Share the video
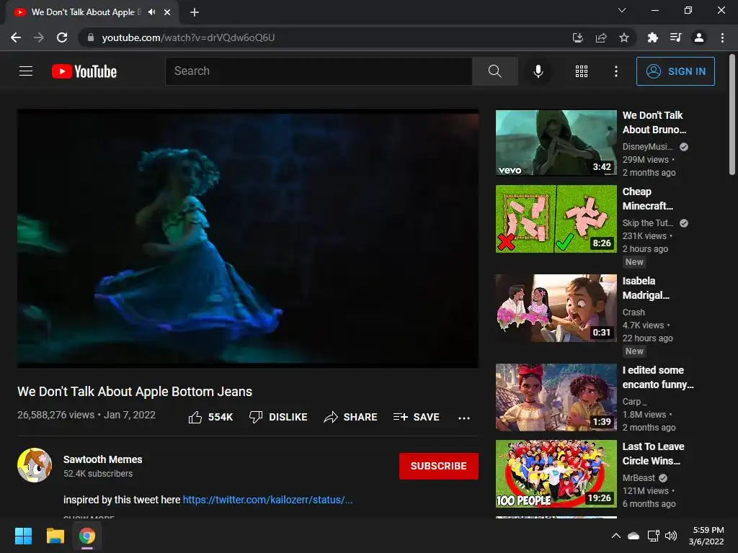The width and height of the screenshot is (738, 553). point(351,417)
